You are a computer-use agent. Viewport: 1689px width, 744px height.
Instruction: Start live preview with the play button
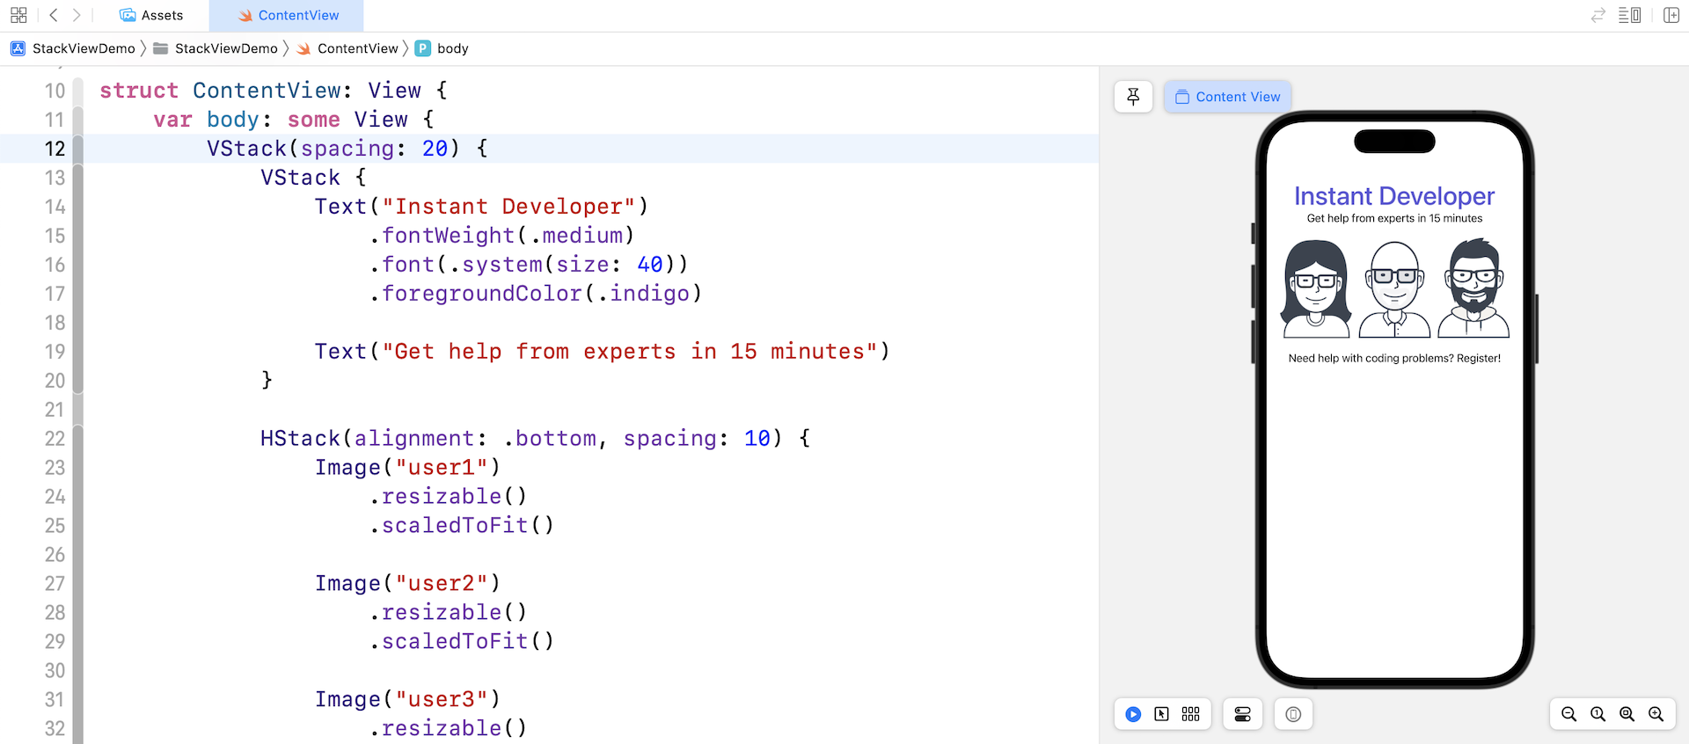point(1133,714)
